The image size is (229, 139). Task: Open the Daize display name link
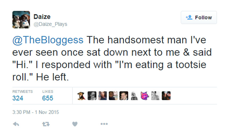point(42,17)
